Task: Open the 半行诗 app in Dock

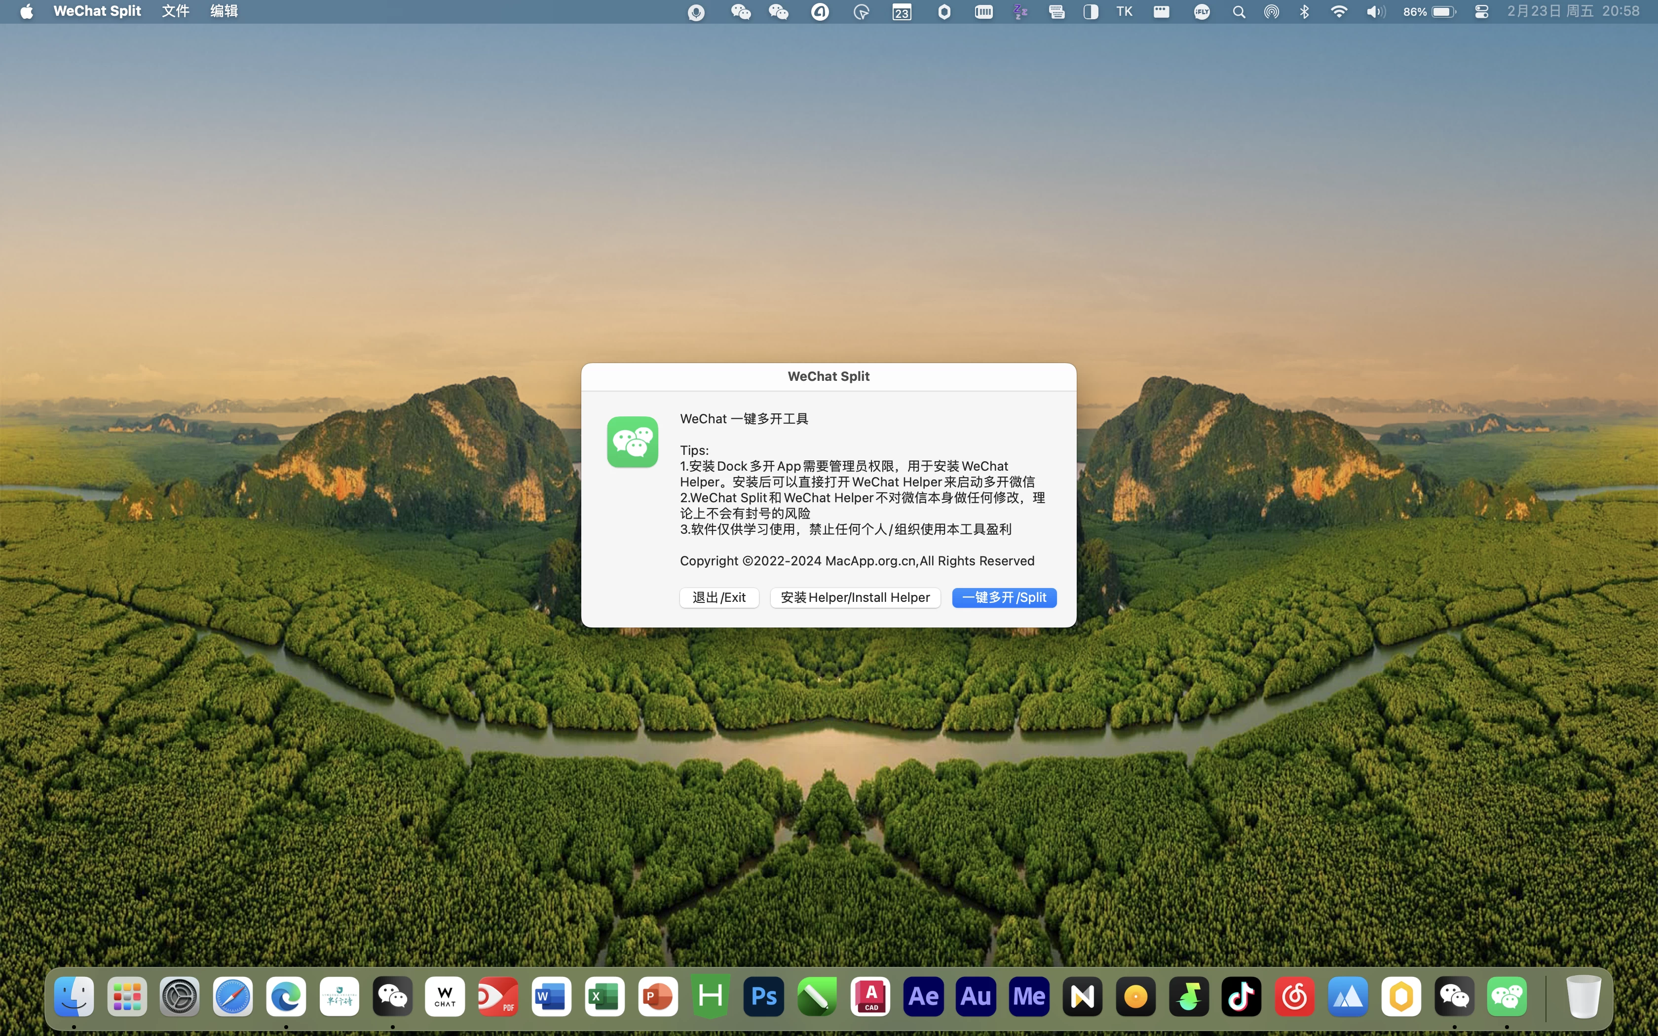Action: tap(339, 996)
